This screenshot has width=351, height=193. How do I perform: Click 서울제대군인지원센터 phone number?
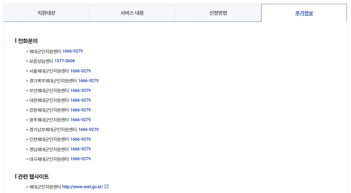(80, 71)
